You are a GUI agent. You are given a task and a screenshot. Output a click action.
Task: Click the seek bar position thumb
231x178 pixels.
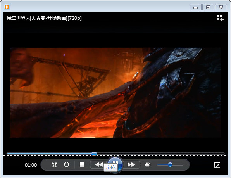(94, 154)
